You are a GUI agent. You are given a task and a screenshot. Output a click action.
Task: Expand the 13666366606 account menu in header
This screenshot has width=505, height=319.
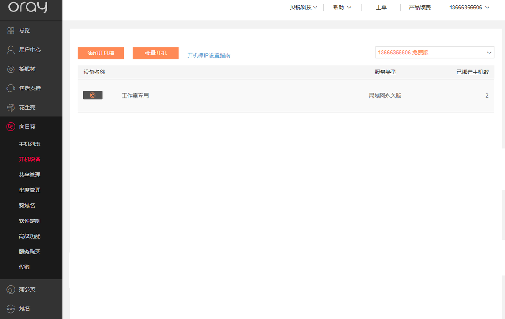pos(469,8)
